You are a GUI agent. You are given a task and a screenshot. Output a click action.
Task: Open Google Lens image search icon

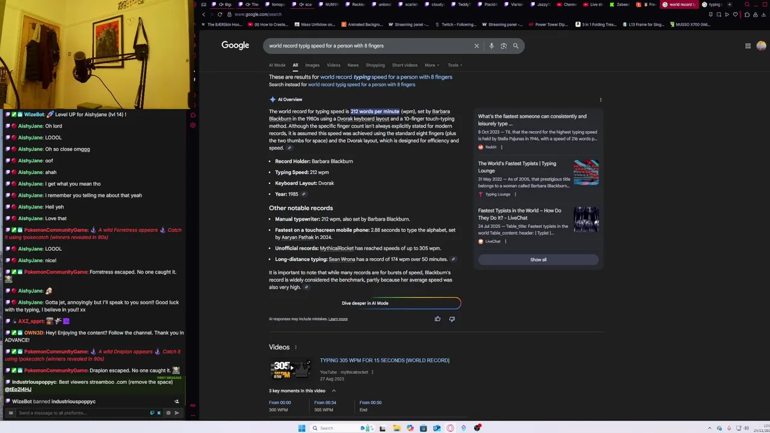point(504,46)
